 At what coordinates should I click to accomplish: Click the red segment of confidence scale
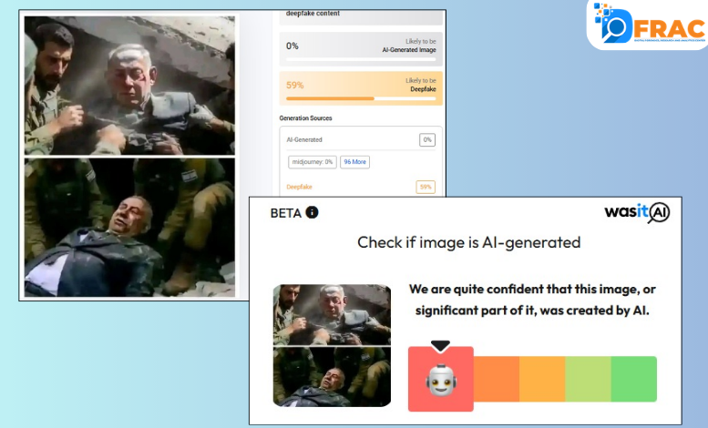(x=441, y=379)
